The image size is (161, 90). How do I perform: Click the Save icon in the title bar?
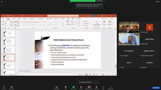coord(13,16)
